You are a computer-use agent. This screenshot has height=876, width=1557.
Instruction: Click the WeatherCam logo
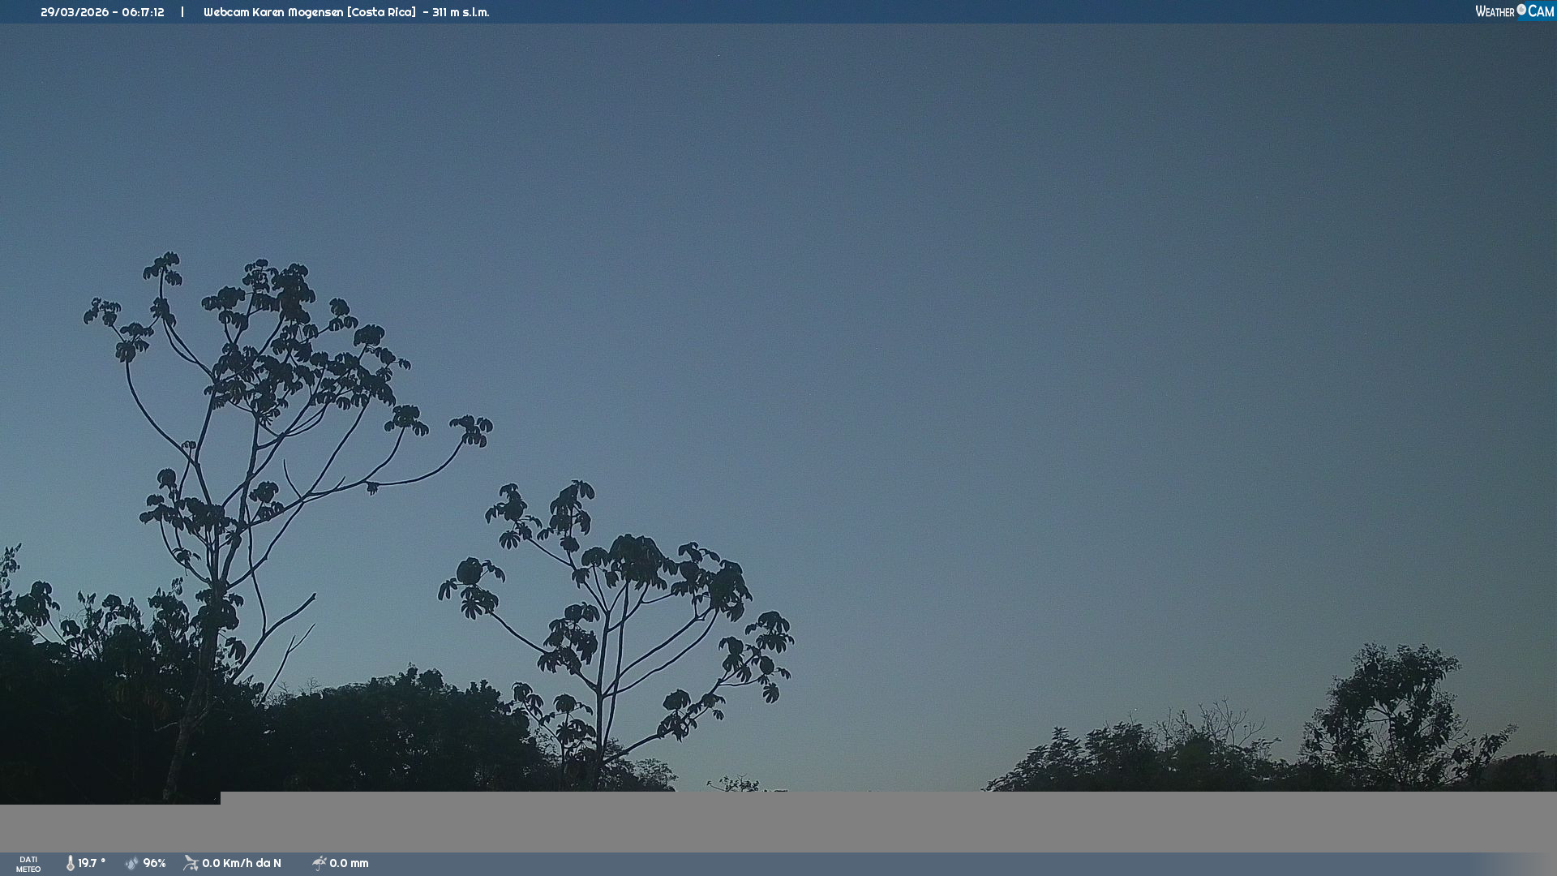coord(1514,11)
